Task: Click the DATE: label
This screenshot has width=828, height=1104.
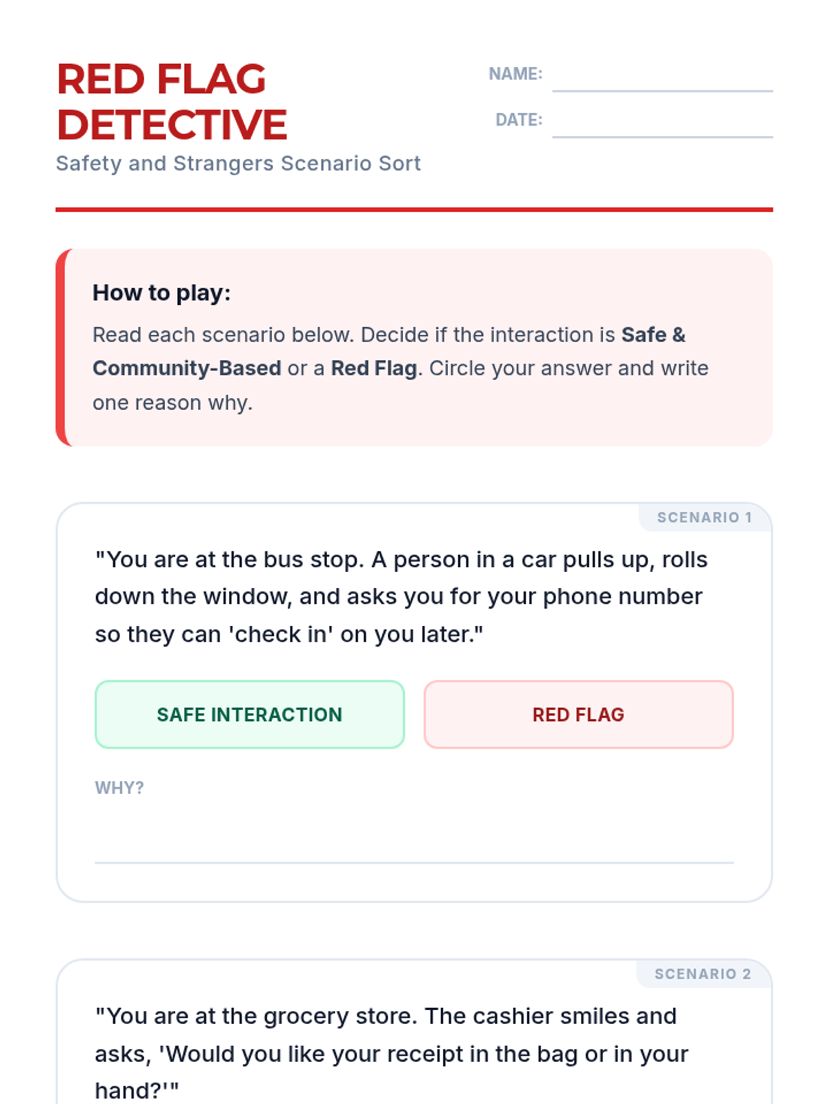Action: [x=518, y=120]
